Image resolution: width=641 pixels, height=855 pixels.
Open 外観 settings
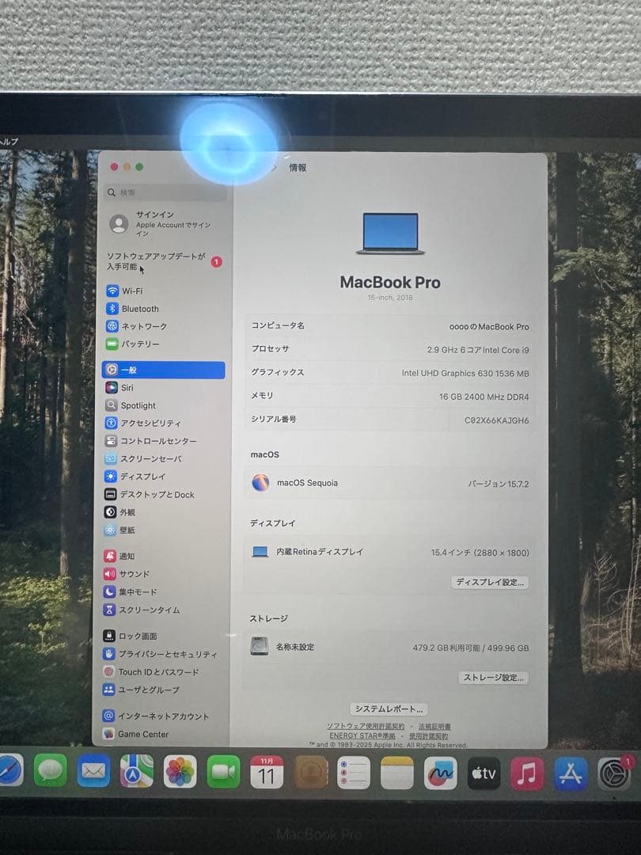(120, 512)
